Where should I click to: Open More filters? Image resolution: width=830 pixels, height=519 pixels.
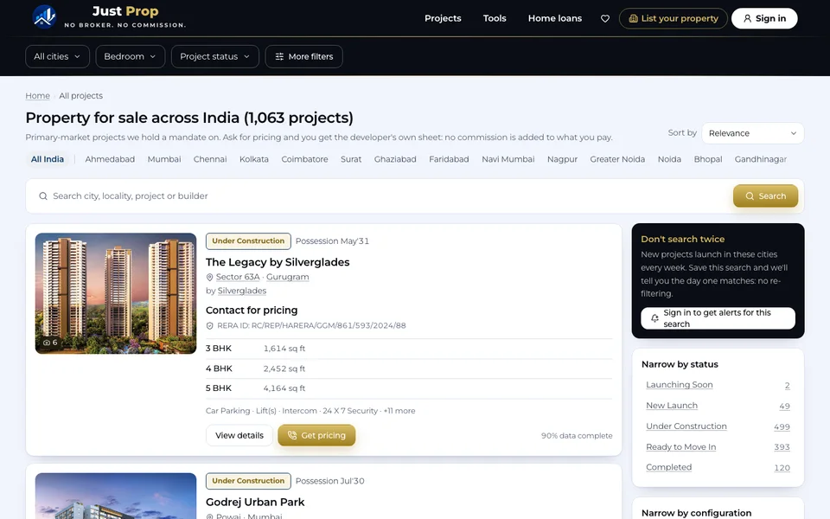pos(303,57)
